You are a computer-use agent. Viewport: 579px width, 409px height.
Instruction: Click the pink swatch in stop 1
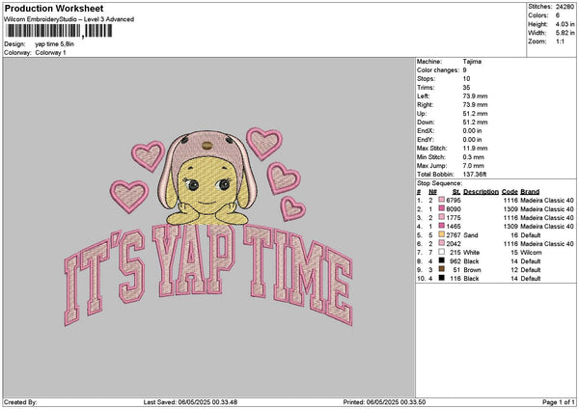click(444, 200)
